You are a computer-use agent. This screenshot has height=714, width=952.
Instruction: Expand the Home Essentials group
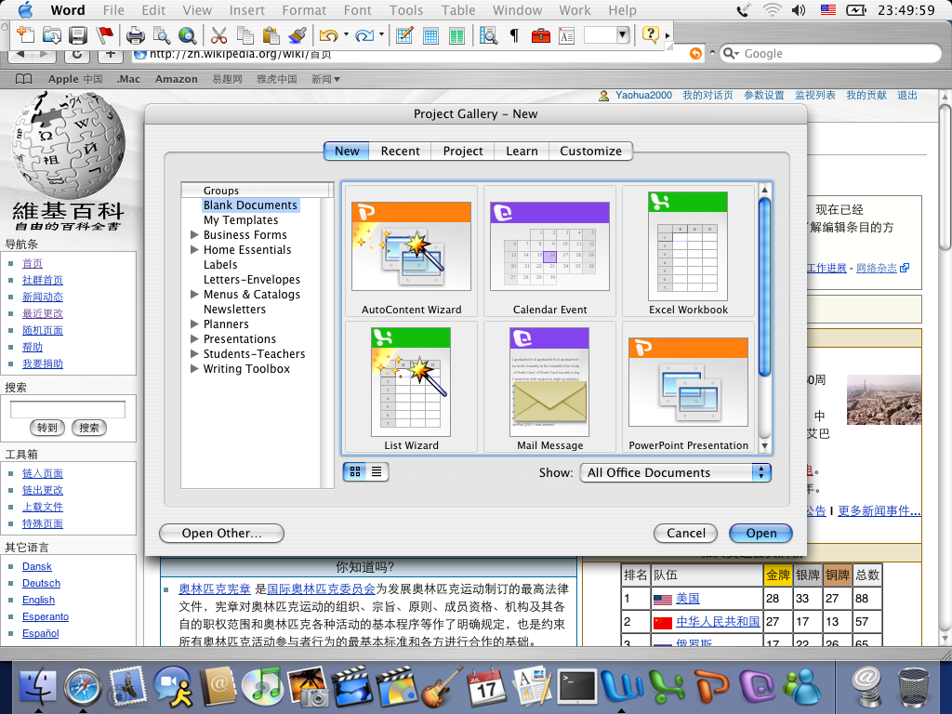(x=194, y=249)
